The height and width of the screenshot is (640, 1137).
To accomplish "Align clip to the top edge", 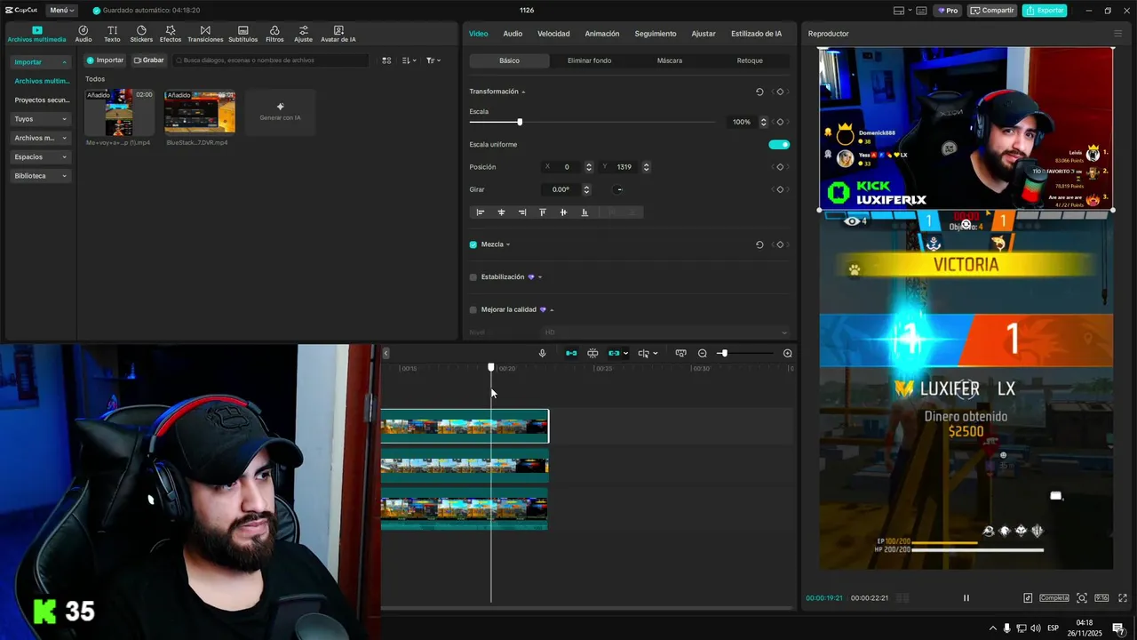I will (542, 212).
